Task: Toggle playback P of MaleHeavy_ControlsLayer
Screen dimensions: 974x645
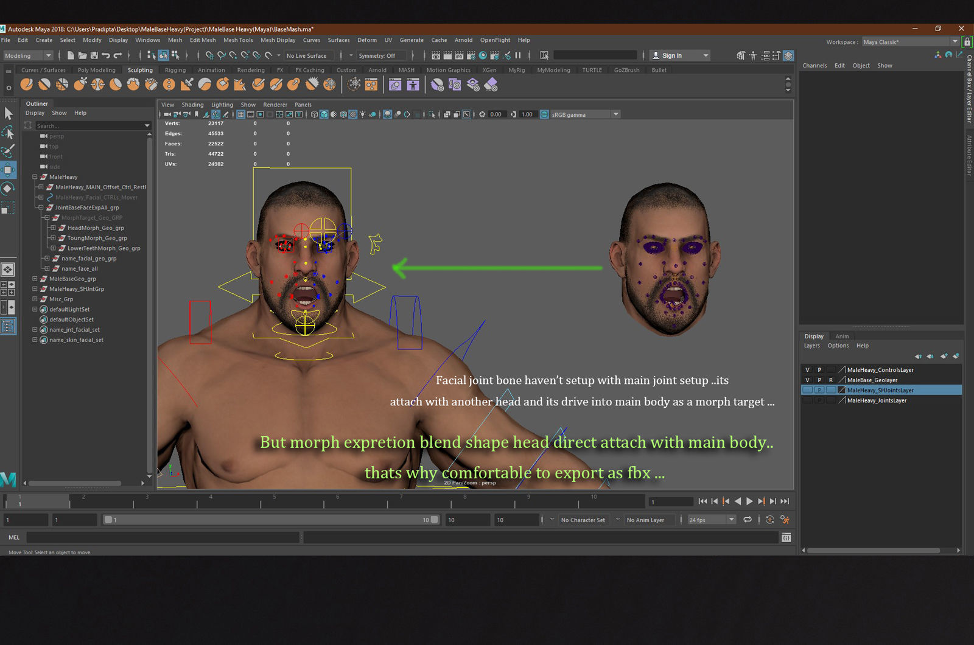Action: [819, 370]
